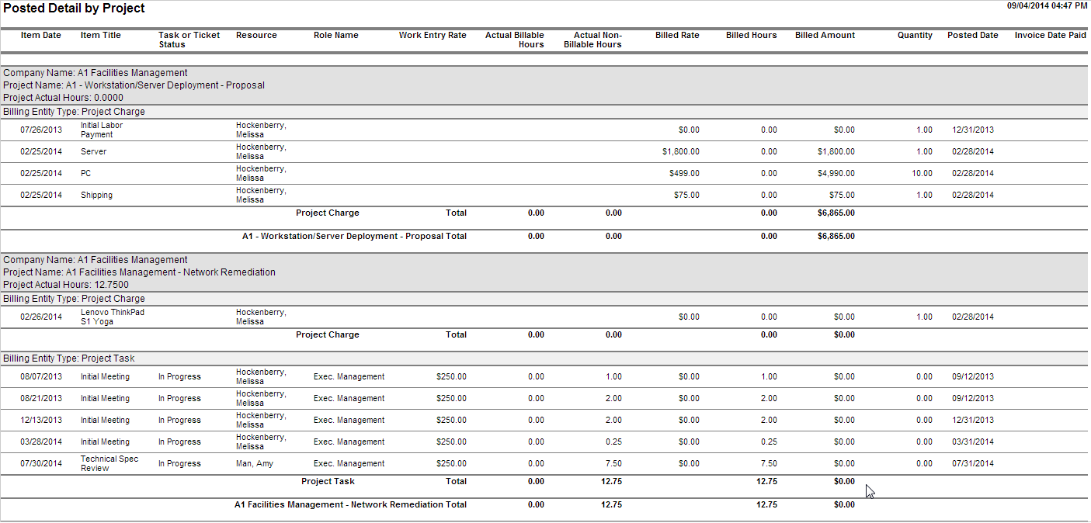
Task: Select Project Name Network Remediation heading
Action: click(x=140, y=272)
